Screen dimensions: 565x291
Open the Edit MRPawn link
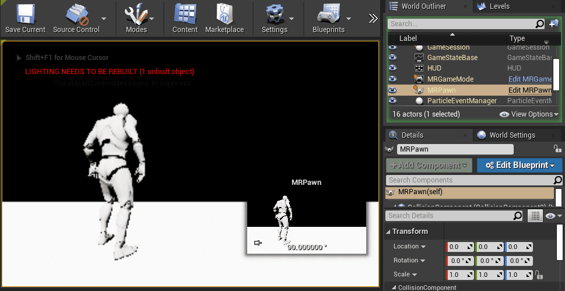pos(529,90)
